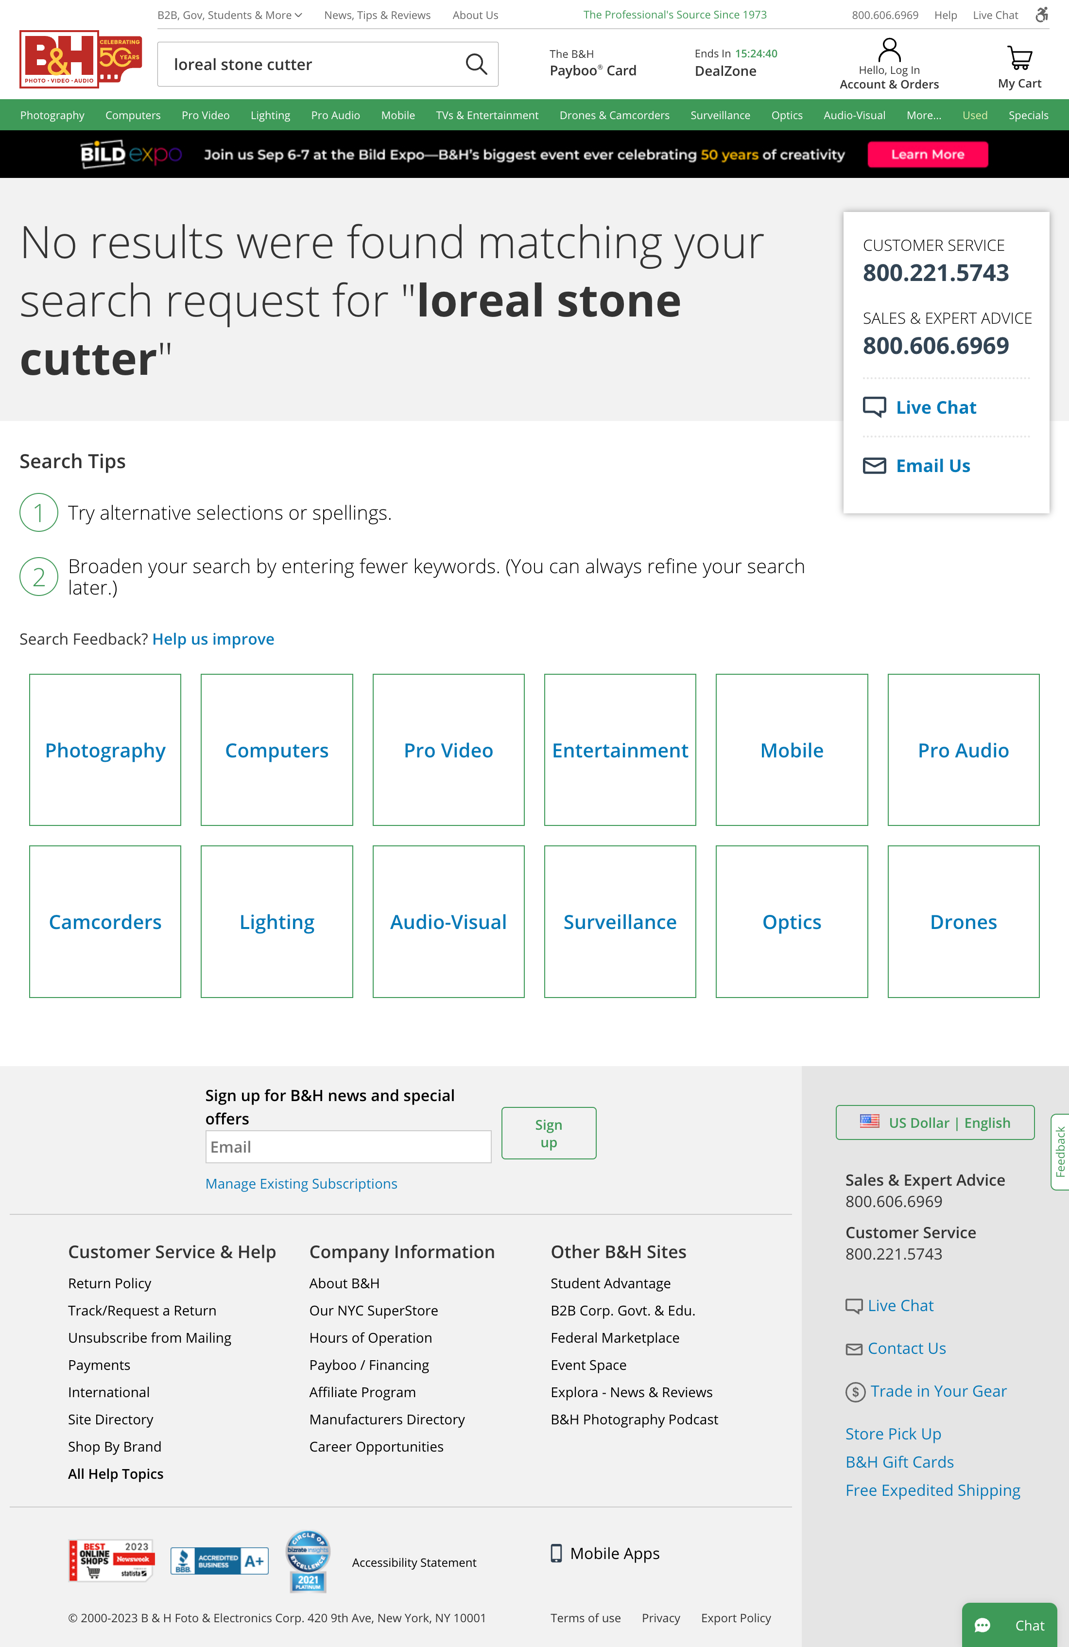
Task: Click the newsletter Email input field
Action: pos(348,1147)
